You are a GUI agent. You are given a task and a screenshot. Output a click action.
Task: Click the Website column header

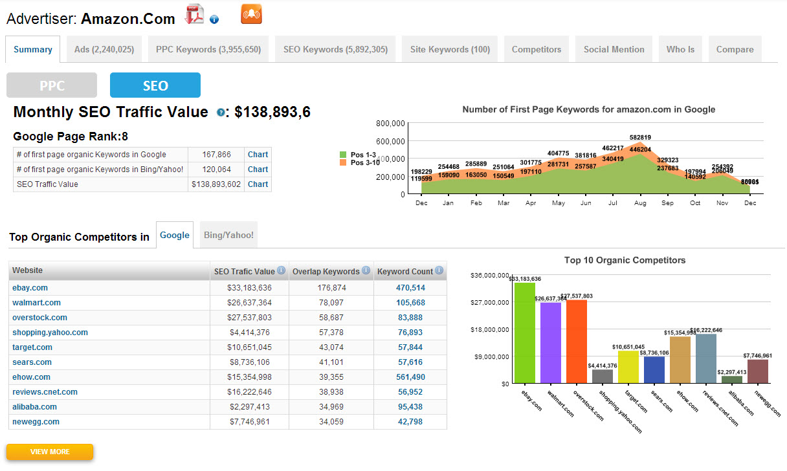(x=109, y=270)
